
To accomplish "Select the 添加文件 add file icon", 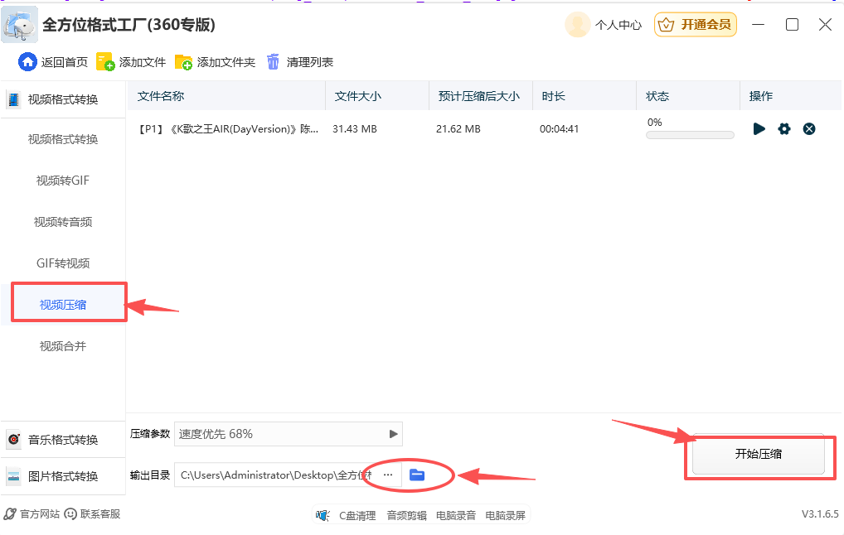I will point(104,60).
